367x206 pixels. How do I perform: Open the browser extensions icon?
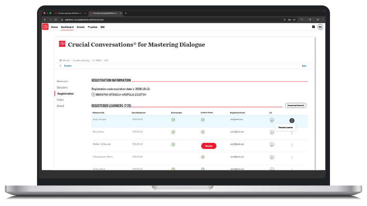point(302,20)
